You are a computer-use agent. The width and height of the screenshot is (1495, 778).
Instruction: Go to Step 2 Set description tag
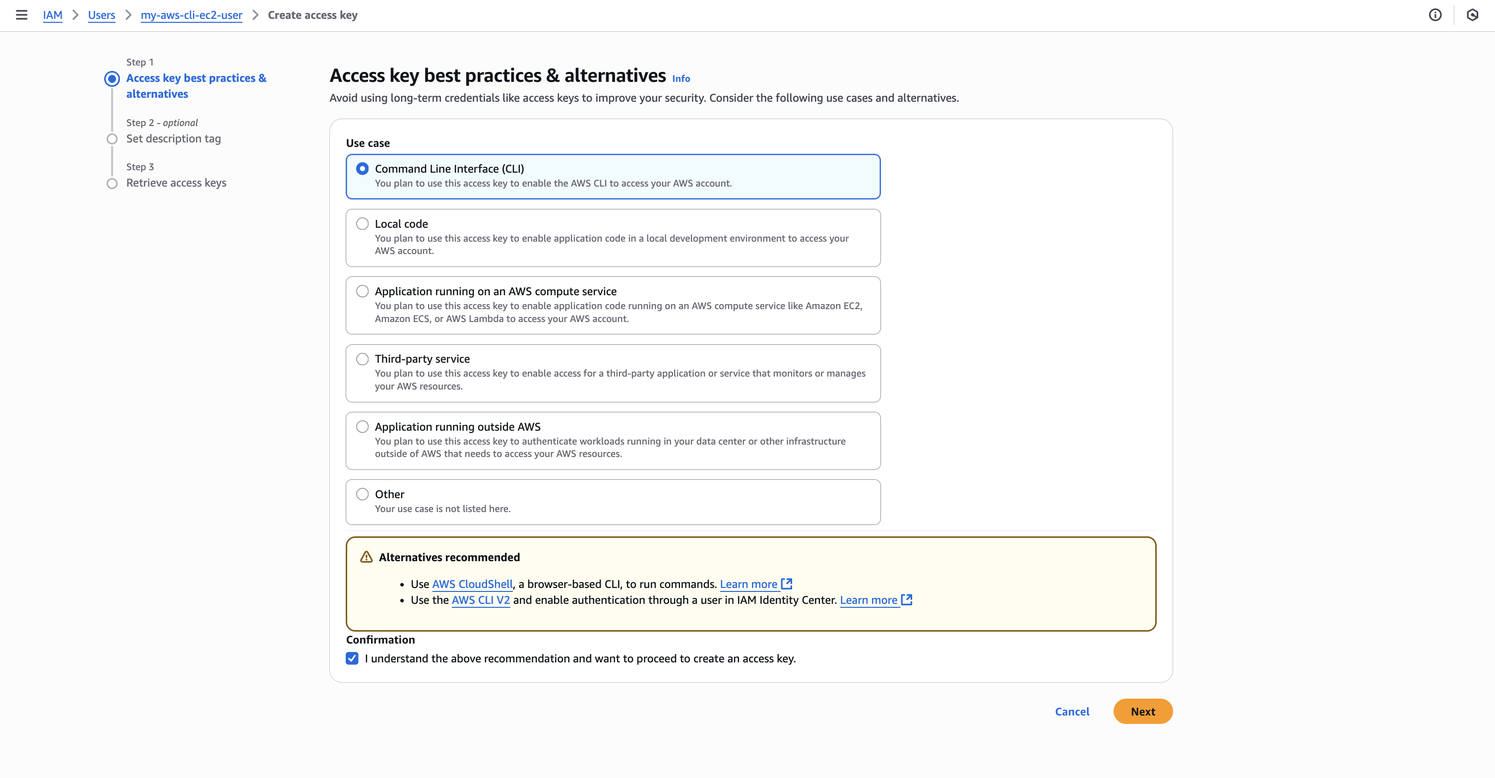point(174,139)
